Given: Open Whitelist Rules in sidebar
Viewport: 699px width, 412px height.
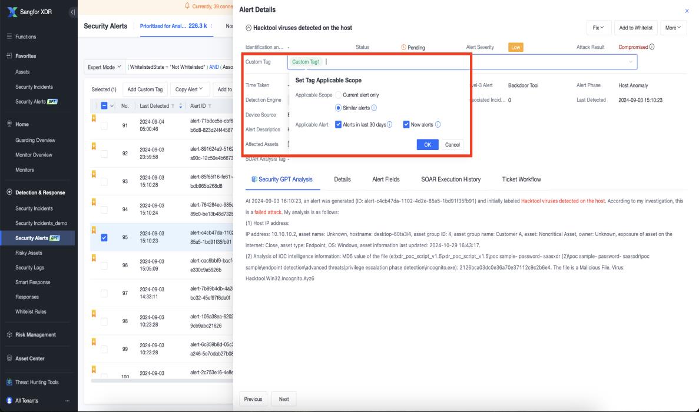Looking at the screenshot, I should pyautogui.click(x=31, y=311).
